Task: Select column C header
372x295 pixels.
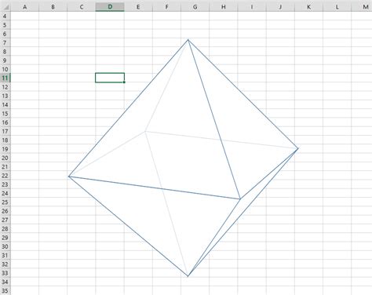Action: pyautogui.click(x=82, y=7)
